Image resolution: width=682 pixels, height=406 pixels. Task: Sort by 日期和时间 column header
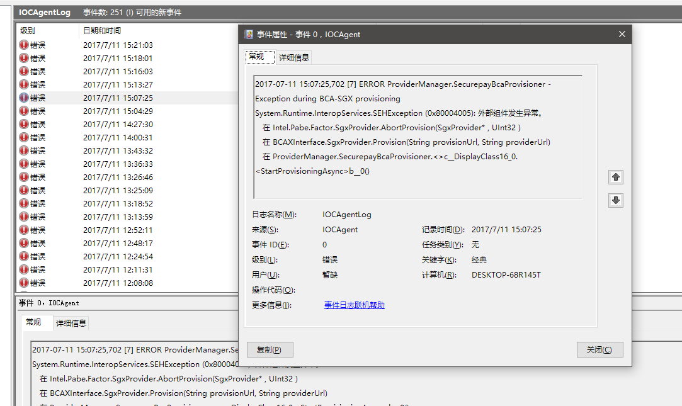click(102, 30)
